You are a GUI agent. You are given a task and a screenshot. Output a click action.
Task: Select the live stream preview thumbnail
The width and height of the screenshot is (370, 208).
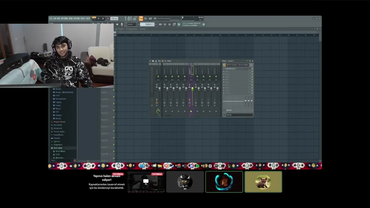146,182
